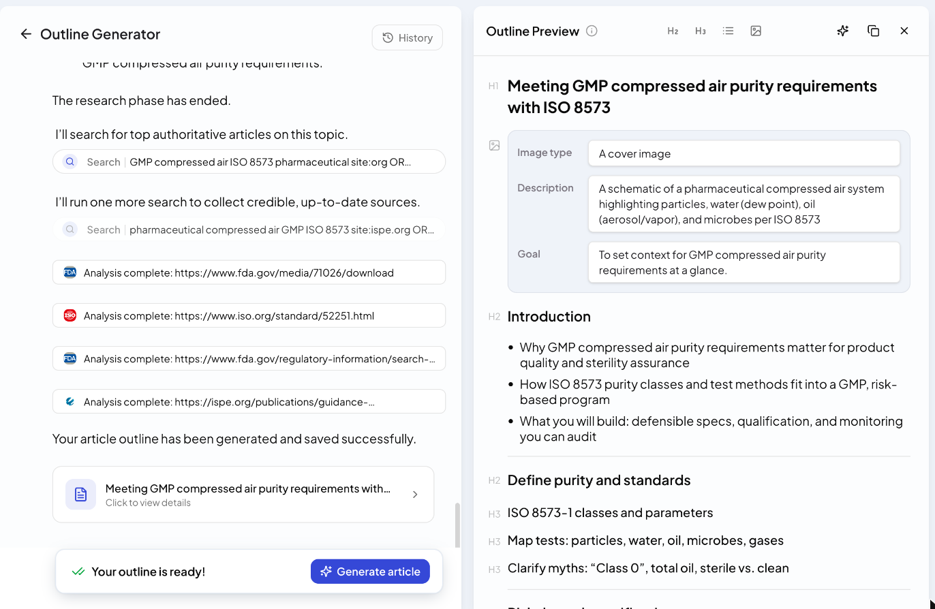Open the ispe.org publications analysis result
This screenshot has height=609, width=935.
(x=249, y=402)
